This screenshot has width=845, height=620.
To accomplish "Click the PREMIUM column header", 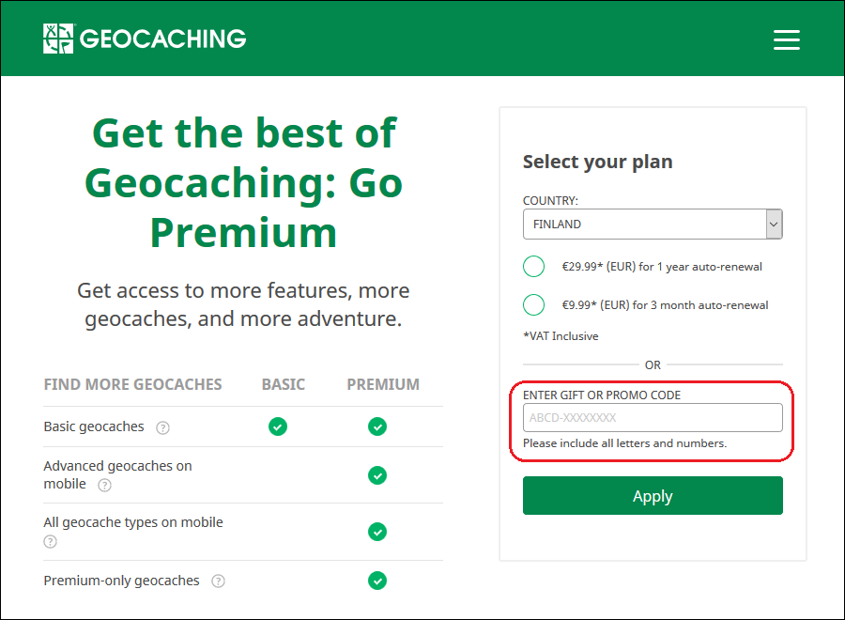I will point(383,384).
